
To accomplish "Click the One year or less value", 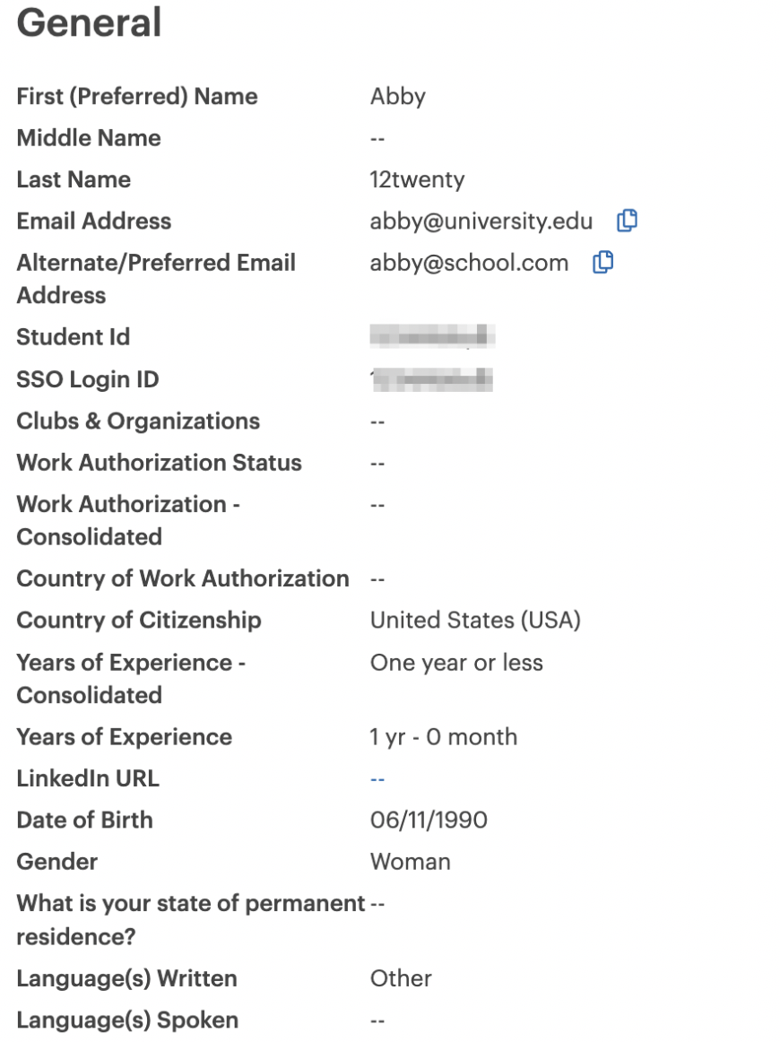I will [456, 664].
